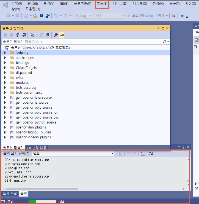Viewport: 199px width, 204px height.
Task: Switch views icon in Solution Explorer toolbar
Action: click(x=24, y=35)
